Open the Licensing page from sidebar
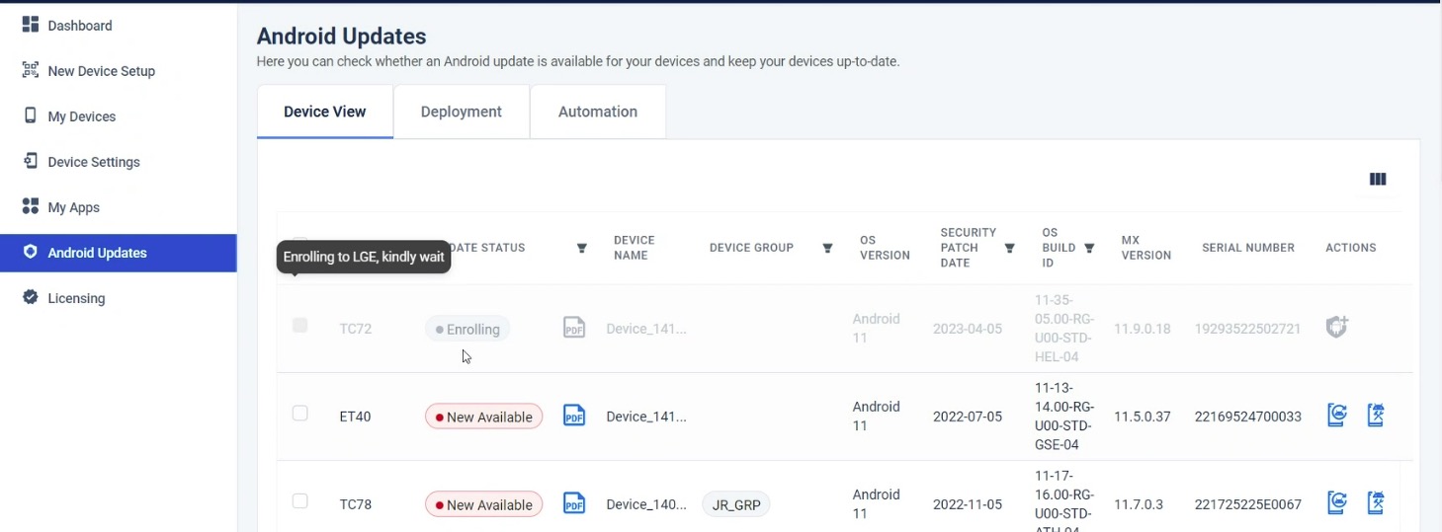This screenshot has height=532, width=1442. [76, 298]
